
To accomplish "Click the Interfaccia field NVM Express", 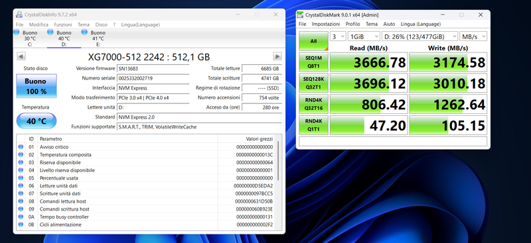I will coord(153,88).
